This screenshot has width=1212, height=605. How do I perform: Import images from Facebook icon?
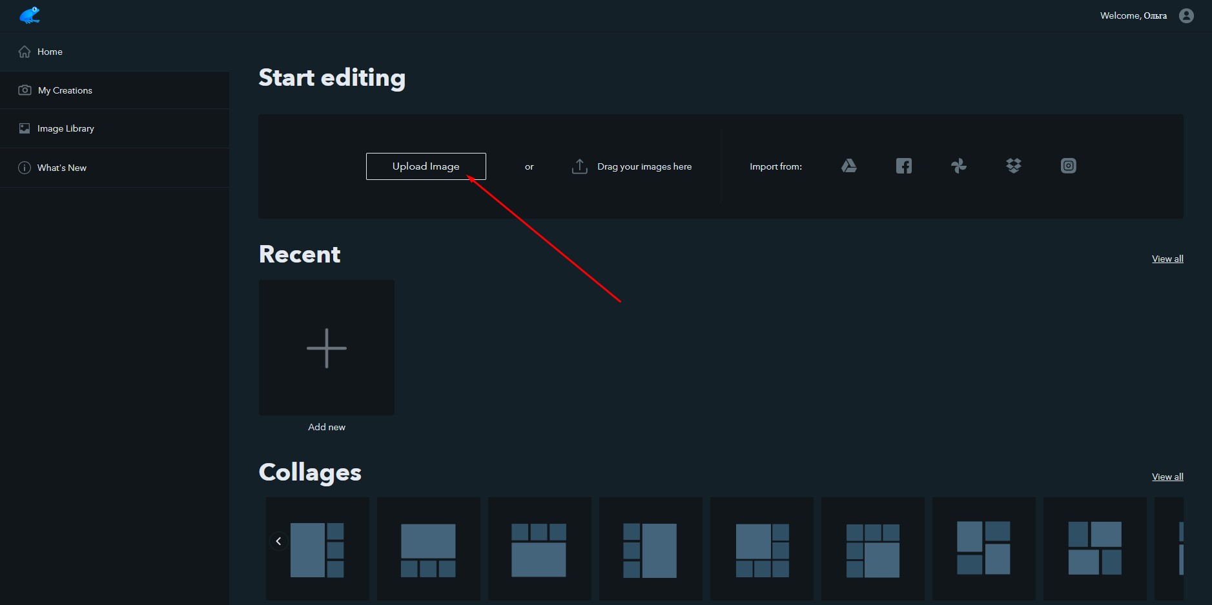(x=904, y=166)
